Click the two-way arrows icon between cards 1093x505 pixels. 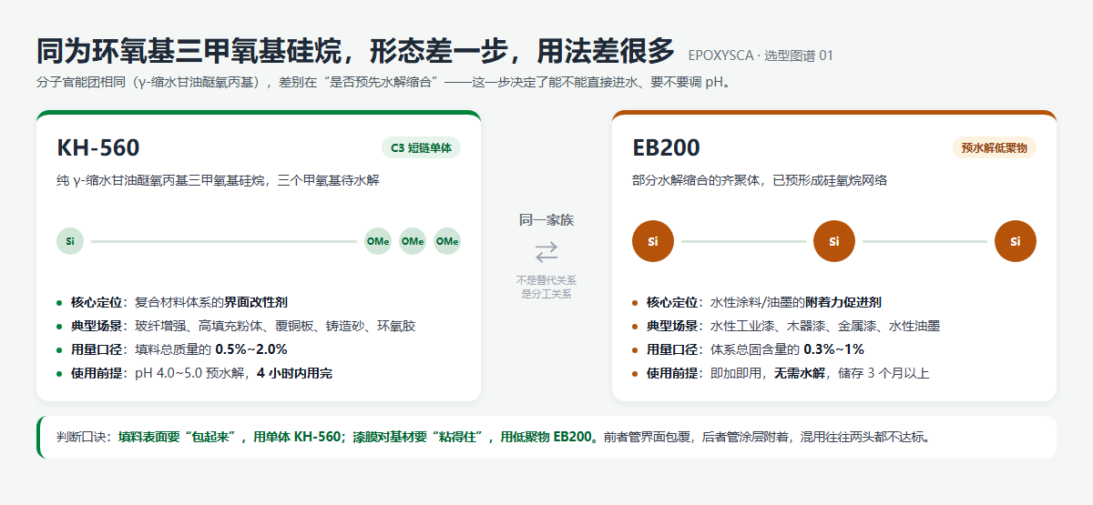tap(546, 252)
